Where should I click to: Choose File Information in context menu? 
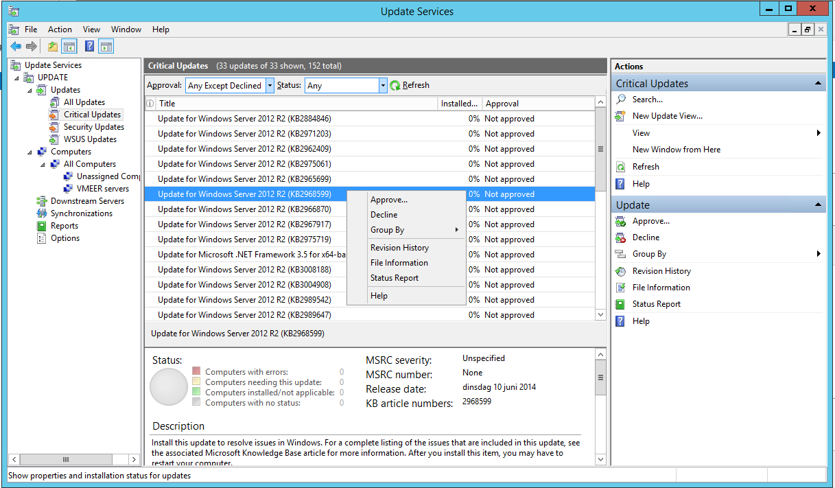pos(406,263)
